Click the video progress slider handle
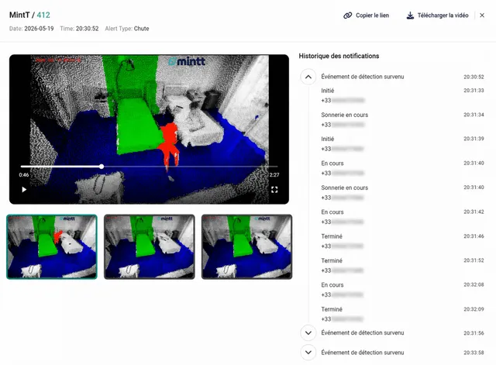Image resolution: width=496 pixels, height=365 pixels. point(102,167)
